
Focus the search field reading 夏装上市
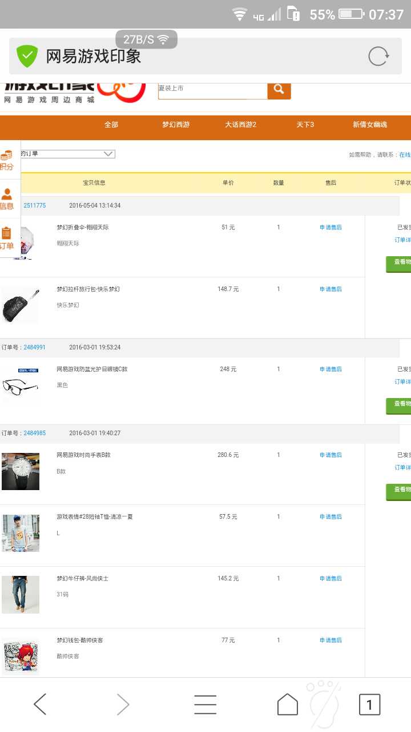coord(212,89)
